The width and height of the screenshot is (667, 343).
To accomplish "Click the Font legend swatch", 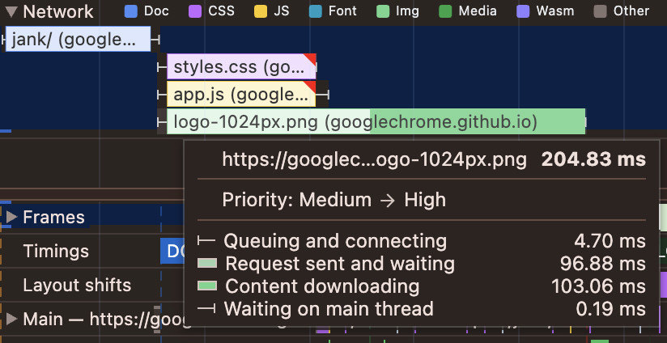I will pos(315,11).
